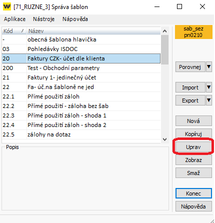215x223 pixels.
Task: Click the Uprav button
Action: click(193, 147)
